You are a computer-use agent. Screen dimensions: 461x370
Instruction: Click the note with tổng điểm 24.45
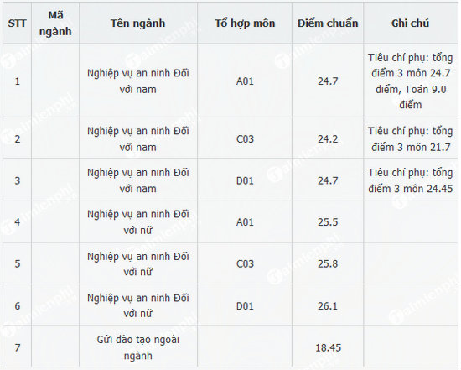tap(411, 180)
